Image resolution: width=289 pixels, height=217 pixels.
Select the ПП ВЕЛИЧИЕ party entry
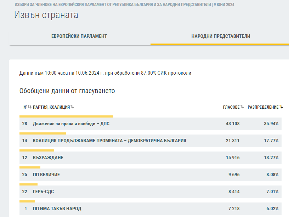(x=46, y=175)
